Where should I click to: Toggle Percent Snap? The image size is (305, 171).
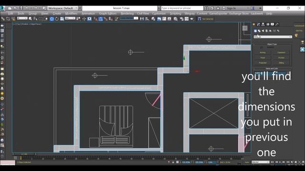[106, 19]
